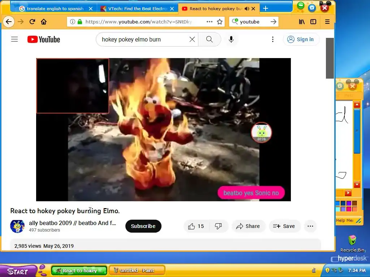Click Paint's horizontal scroll right arrow

pyautogui.click(x=348, y=193)
